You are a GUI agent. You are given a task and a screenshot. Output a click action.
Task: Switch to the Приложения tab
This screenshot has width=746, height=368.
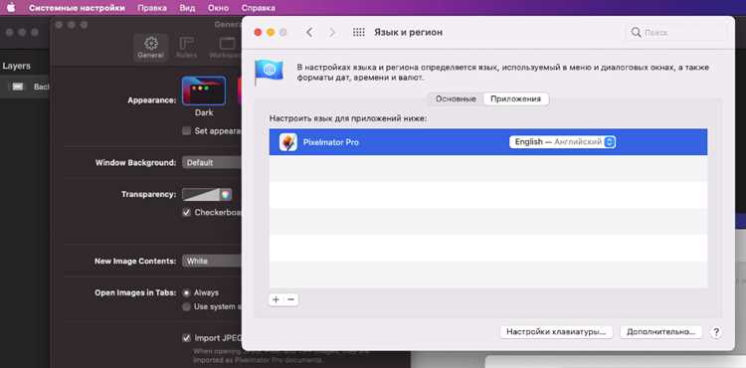(515, 98)
